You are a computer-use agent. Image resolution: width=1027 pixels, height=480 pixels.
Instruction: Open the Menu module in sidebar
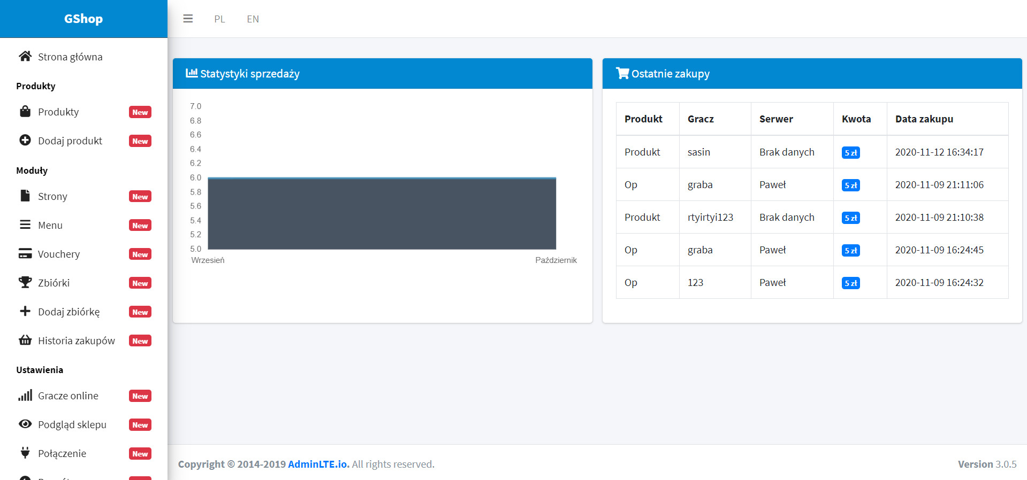tap(50, 225)
